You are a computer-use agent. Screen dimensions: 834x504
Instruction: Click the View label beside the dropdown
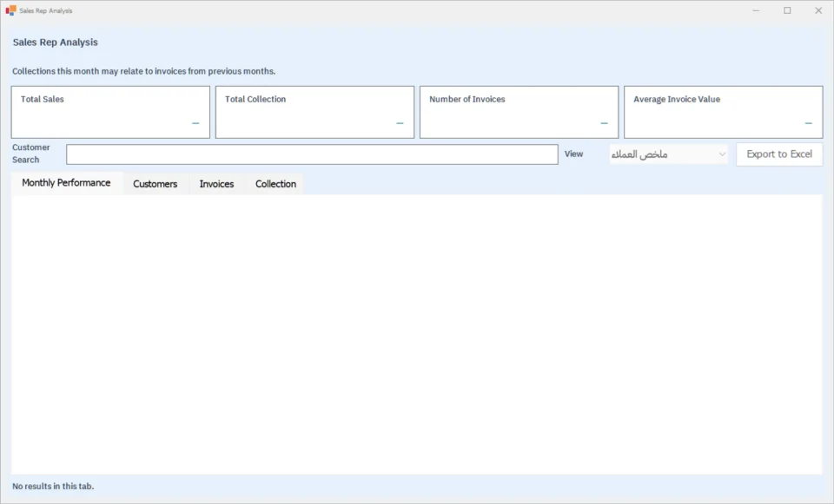coord(574,154)
